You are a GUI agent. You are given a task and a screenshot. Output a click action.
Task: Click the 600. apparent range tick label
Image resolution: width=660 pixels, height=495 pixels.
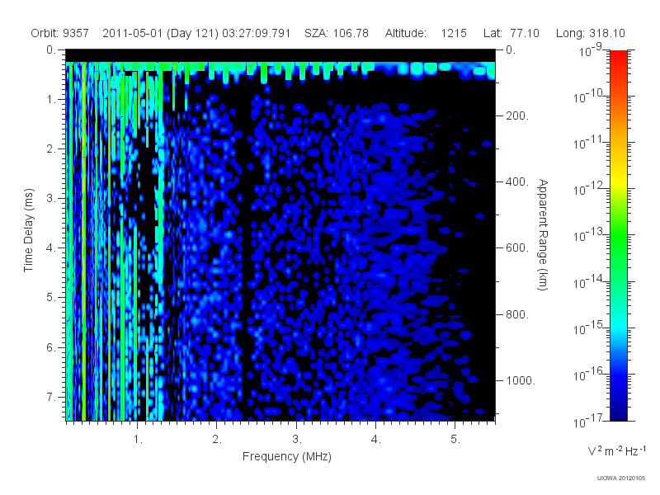click(517, 248)
